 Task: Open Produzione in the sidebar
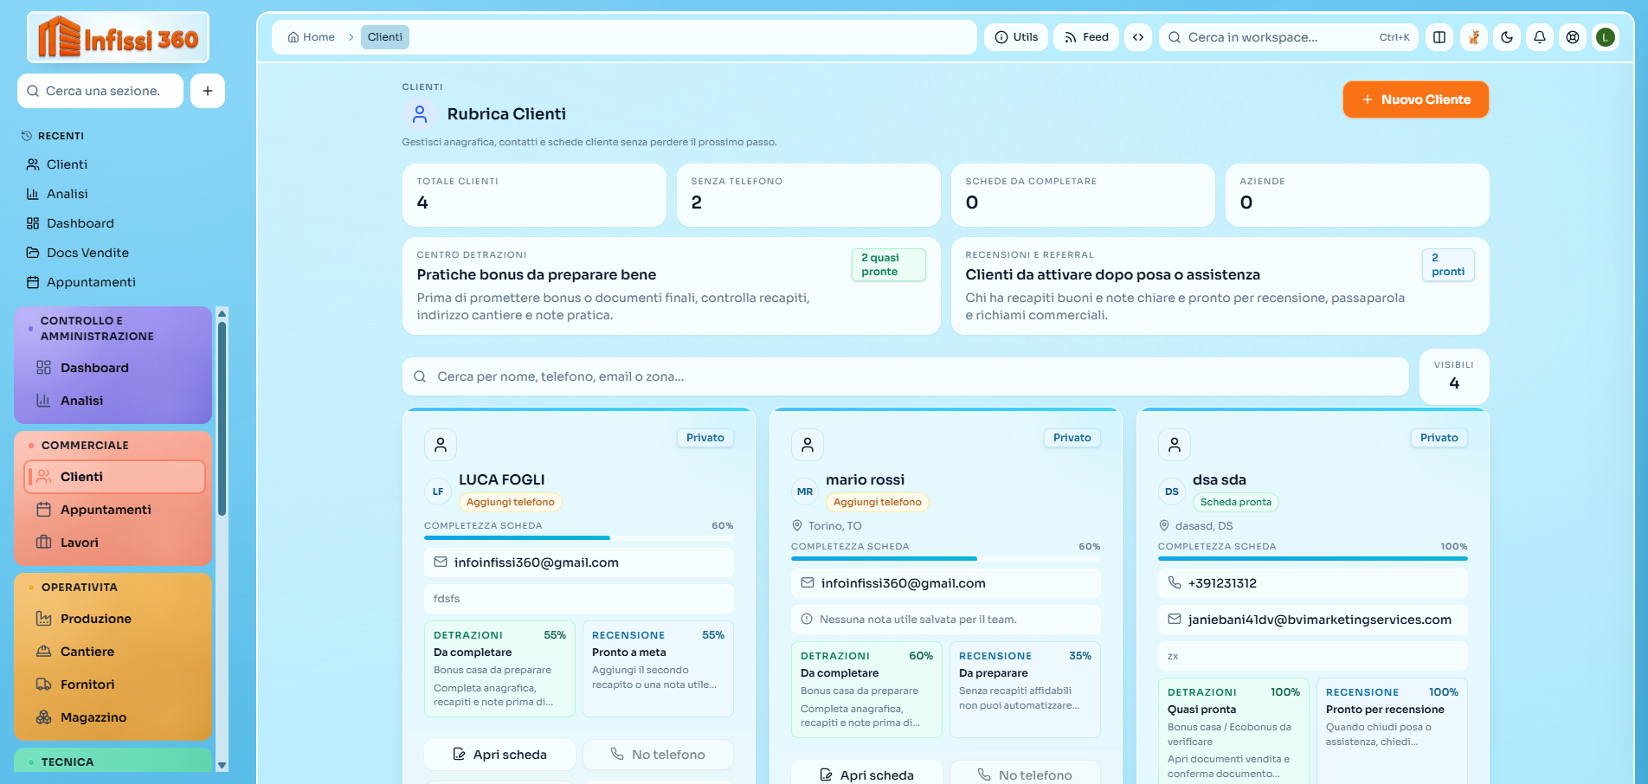pyautogui.click(x=95, y=619)
